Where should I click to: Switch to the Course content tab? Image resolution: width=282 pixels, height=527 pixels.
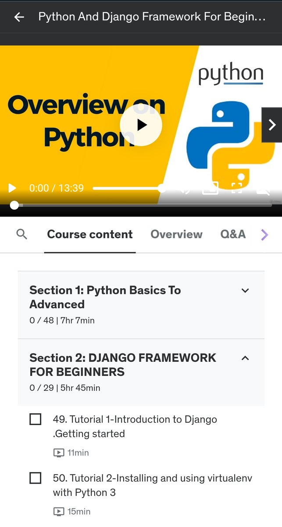click(x=90, y=235)
